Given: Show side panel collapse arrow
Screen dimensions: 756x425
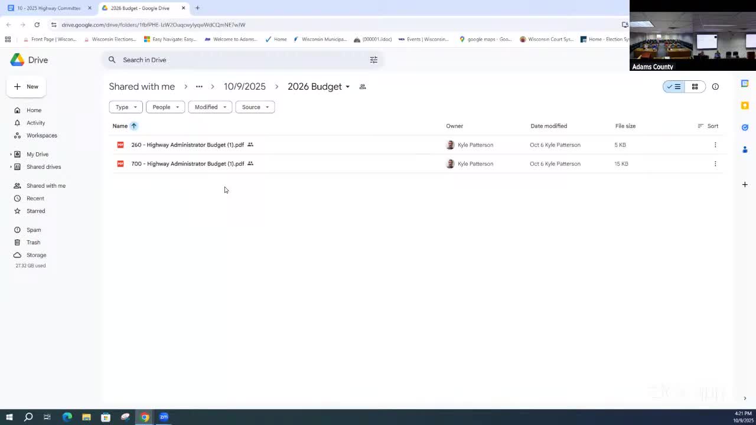Looking at the screenshot, I should tap(745, 398).
